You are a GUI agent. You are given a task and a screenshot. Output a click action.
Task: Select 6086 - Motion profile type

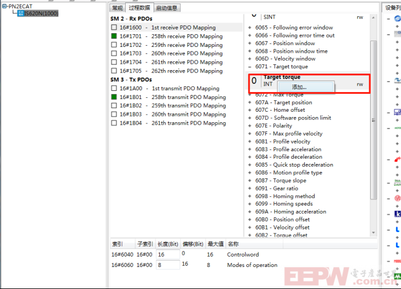289,173
